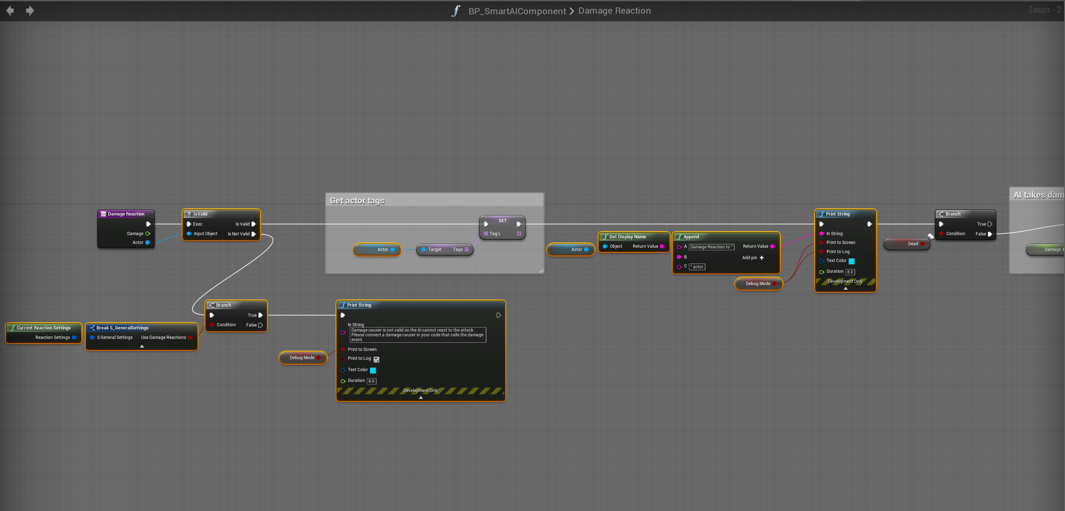Viewport: 1065px width, 511px height.
Task: Click the Get Display Name function icon
Action: click(x=605, y=237)
